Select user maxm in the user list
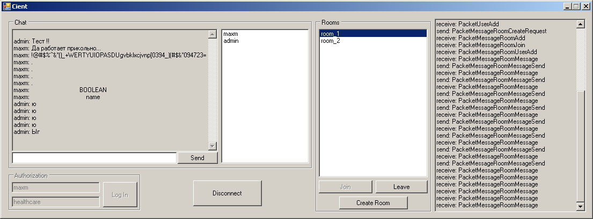This screenshot has width=593, height=219. point(231,34)
